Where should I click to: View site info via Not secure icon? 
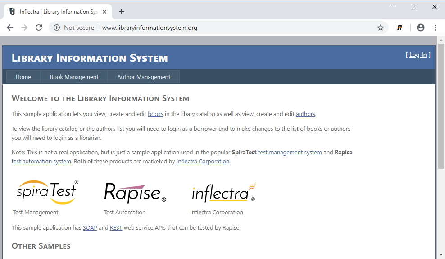(x=57, y=28)
